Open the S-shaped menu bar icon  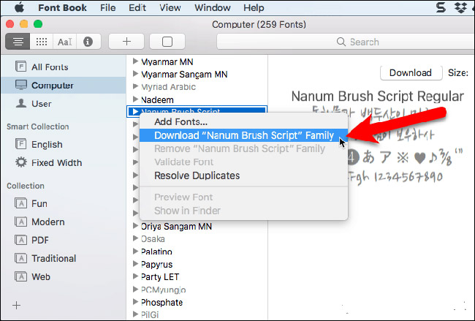[441, 7]
